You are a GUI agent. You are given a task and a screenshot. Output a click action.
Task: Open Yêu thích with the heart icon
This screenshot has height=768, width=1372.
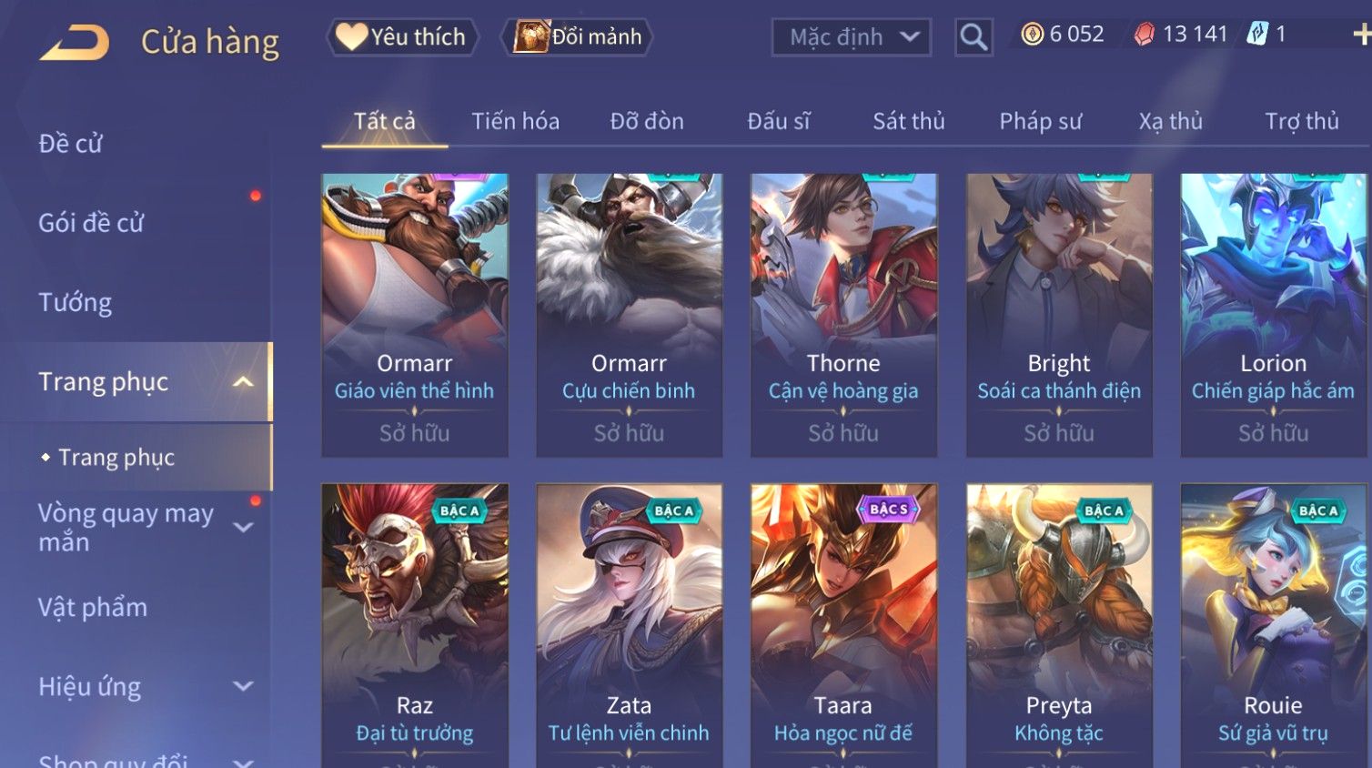[x=402, y=37]
